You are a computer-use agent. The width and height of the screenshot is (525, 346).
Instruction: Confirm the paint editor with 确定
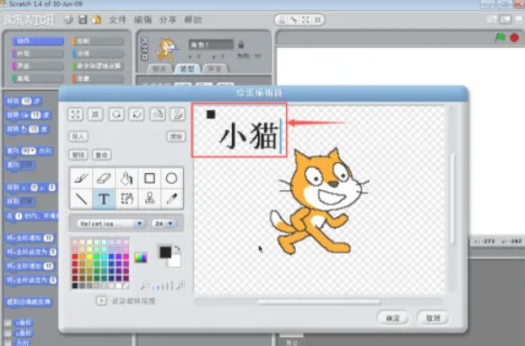pyautogui.click(x=392, y=318)
